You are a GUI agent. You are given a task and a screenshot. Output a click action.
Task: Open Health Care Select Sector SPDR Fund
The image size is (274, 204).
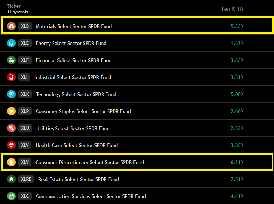coord(77,146)
